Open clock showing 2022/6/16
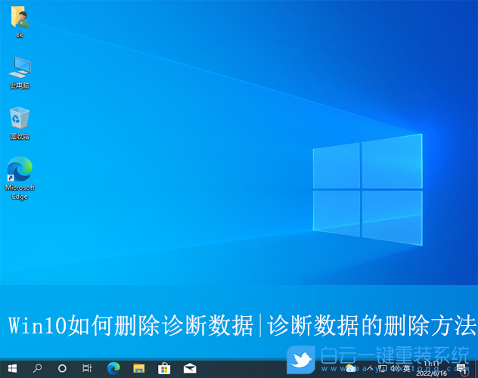The height and width of the screenshot is (378, 478). tap(431, 369)
